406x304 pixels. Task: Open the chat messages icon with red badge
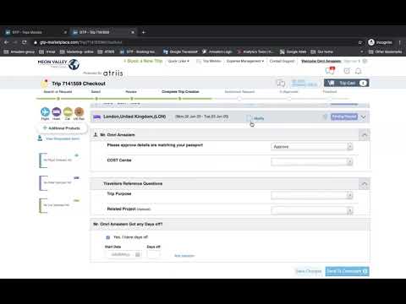[330, 71]
